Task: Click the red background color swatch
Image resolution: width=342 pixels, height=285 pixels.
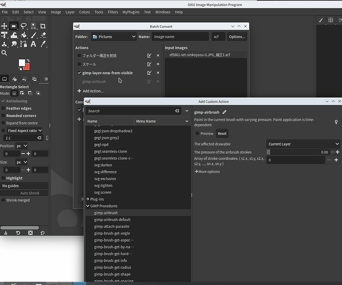Action: tap(26, 66)
